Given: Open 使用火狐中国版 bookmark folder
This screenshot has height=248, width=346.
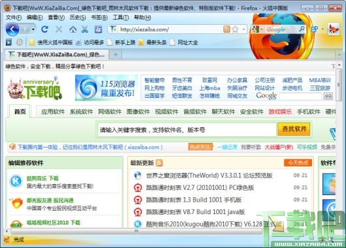Looking at the screenshot, I should pyautogui.click(x=51, y=42).
